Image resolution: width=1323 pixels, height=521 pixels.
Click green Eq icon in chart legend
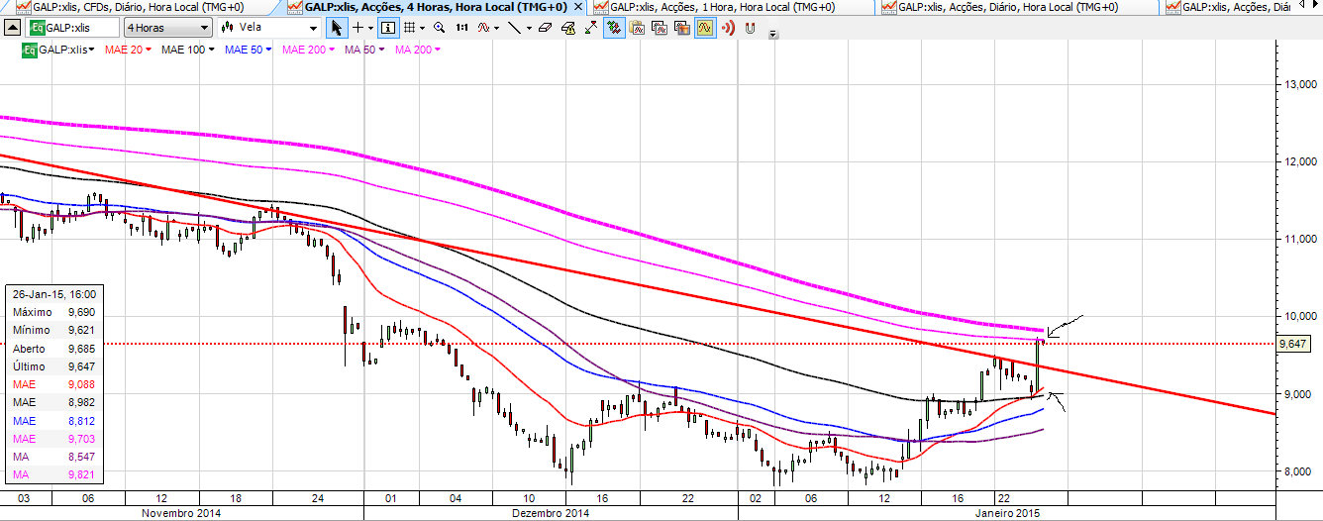pos(31,49)
